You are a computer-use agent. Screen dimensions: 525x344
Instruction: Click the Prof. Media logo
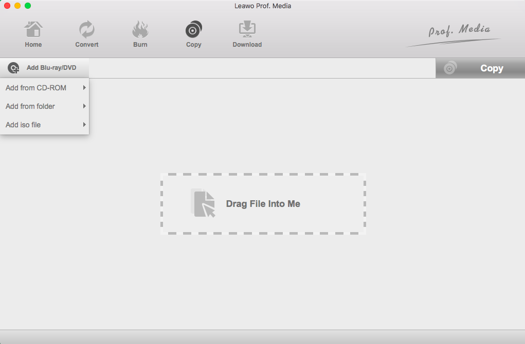454,35
